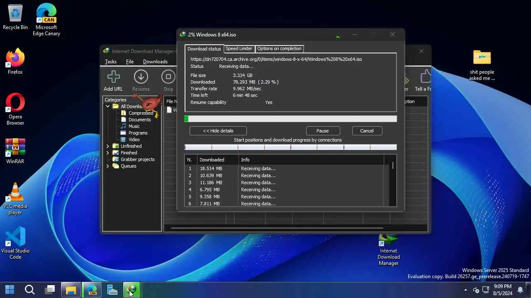The width and height of the screenshot is (531, 298).
Task: Switch to the Speed Limiter tab
Action: tap(239, 48)
